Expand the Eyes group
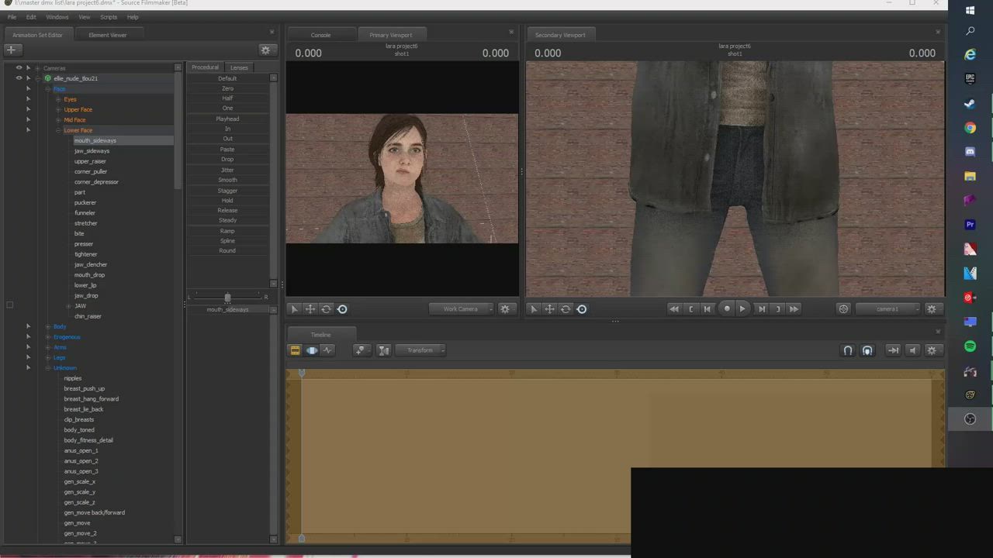The width and height of the screenshot is (993, 558). tap(58, 99)
